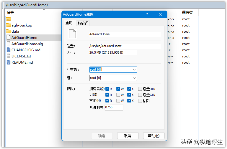
Task: Click the octal value field 0755
Action: [114, 107]
